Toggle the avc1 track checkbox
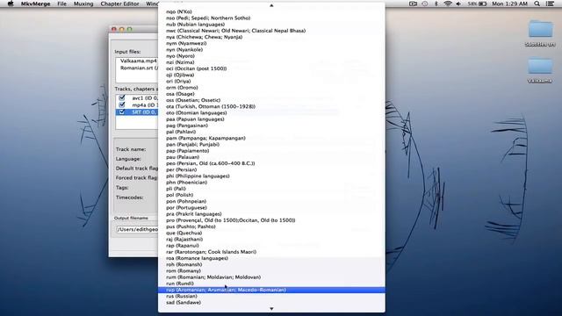 (122, 97)
